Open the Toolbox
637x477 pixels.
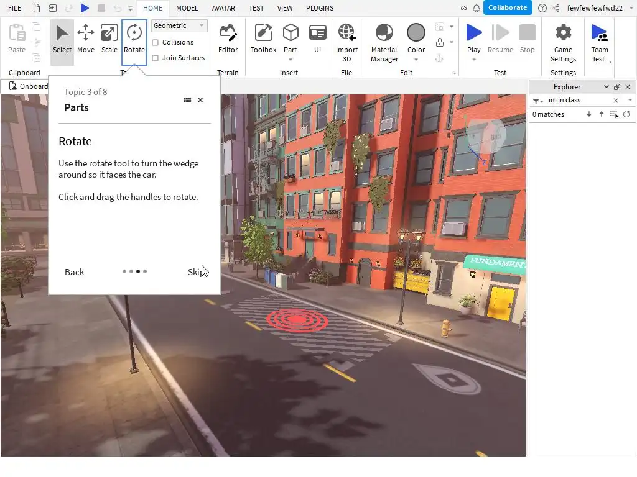point(263,39)
